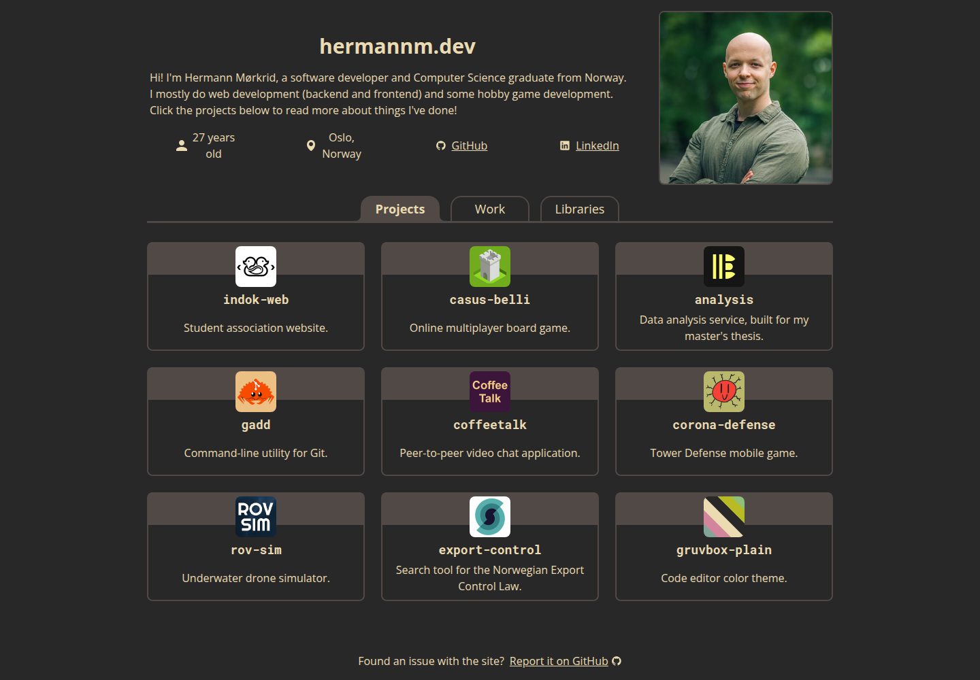The height and width of the screenshot is (680, 980).
Task: Click the Report it on GitHub link
Action: (559, 661)
